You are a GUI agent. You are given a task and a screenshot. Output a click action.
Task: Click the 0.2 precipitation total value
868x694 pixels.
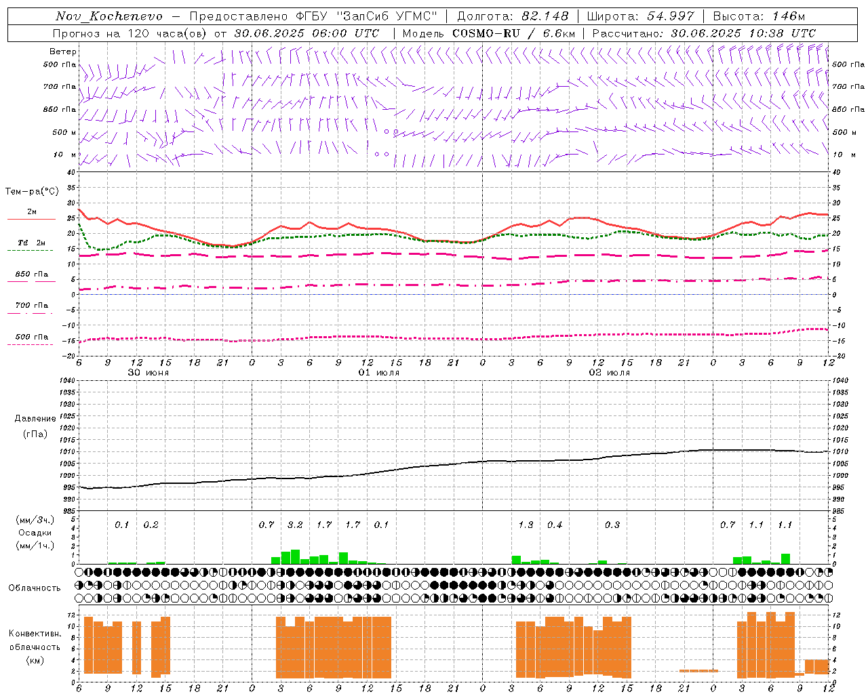coord(151,525)
